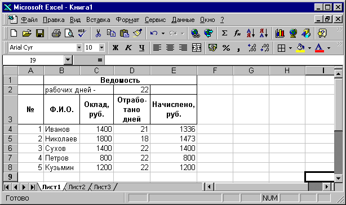346x205 pixels.
Task: Toggle center alignment
Action: tap(170, 48)
